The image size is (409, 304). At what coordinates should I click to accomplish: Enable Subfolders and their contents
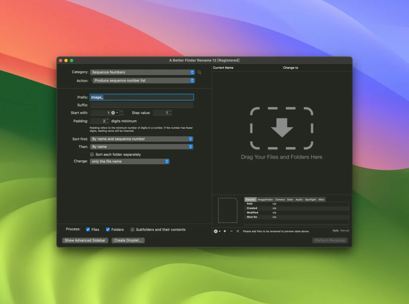pos(132,229)
